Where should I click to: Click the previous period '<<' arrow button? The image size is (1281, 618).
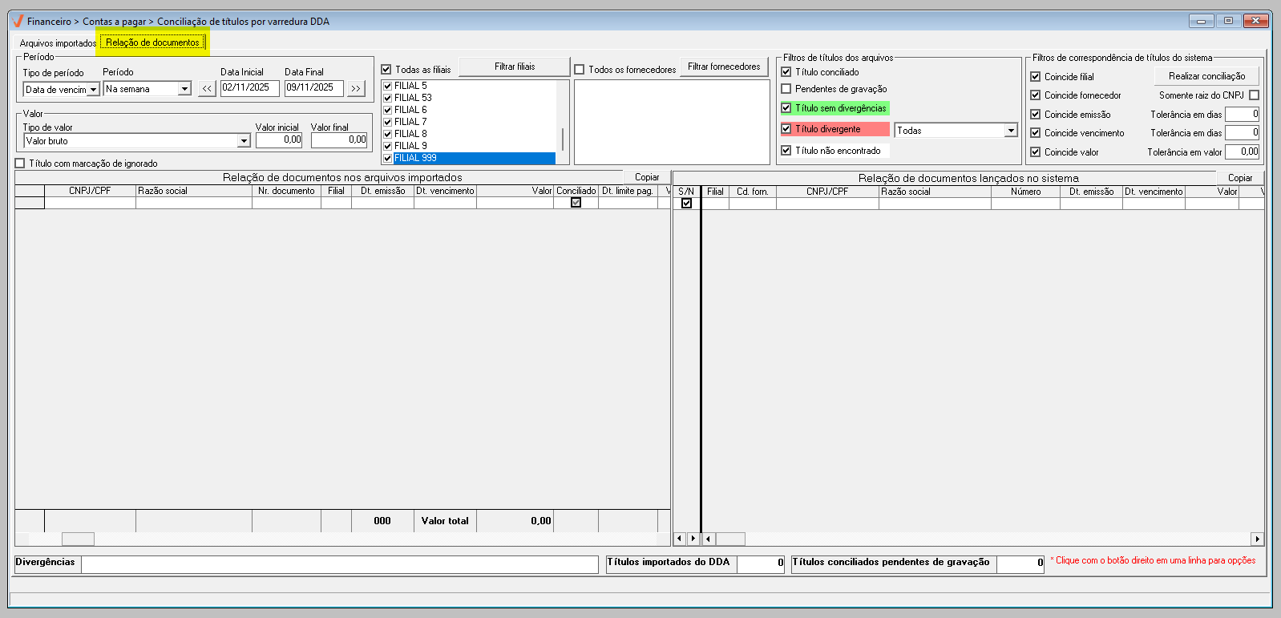(207, 89)
